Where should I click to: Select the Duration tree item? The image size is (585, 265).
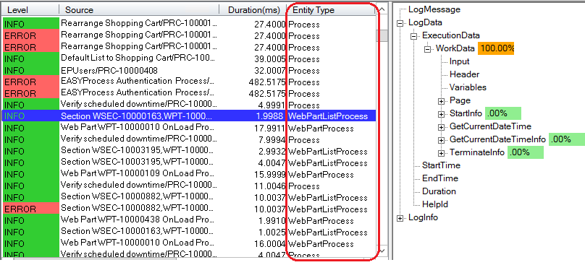click(439, 191)
